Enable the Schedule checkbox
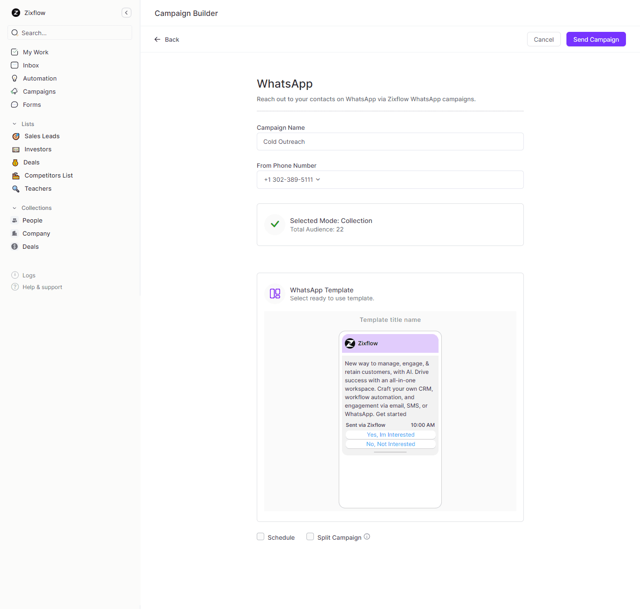 (260, 536)
